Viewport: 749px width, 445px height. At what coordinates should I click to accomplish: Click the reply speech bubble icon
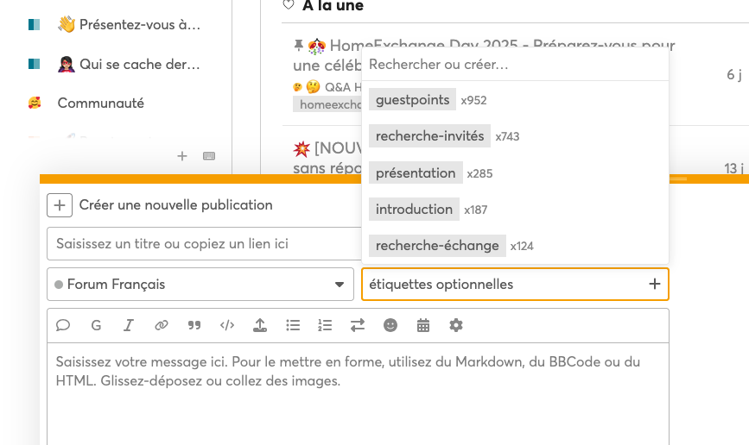coord(63,325)
